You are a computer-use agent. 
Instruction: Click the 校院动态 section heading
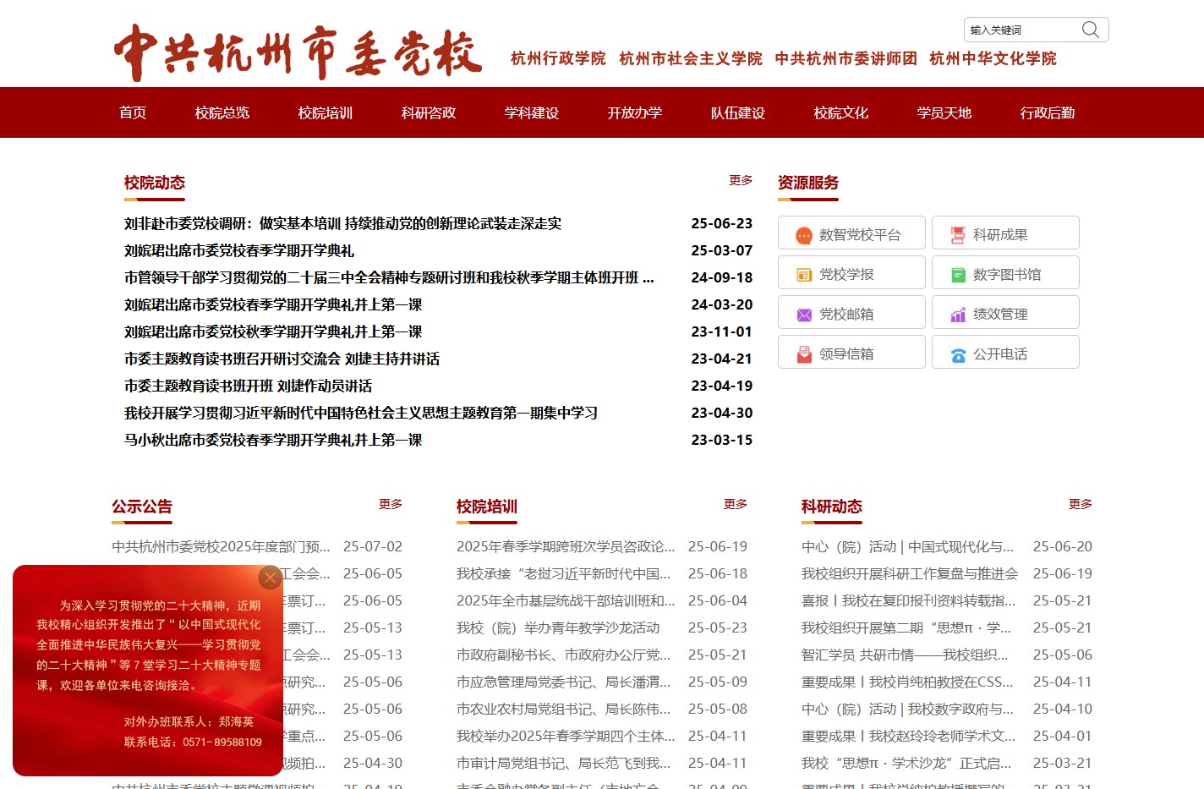155,183
